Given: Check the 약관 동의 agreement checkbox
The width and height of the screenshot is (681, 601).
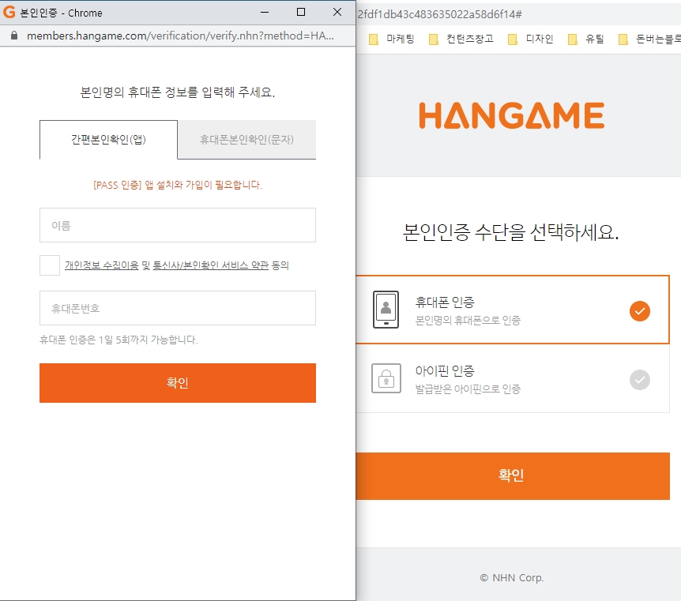Looking at the screenshot, I should (50, 265).
